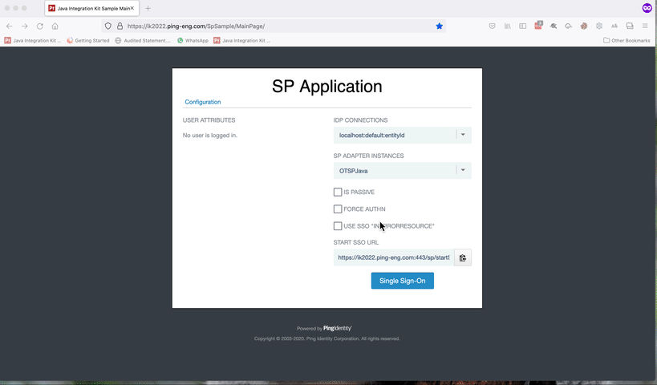Click the Single Sign-On button
This screenshot has height=385, width=657.
[402, 281]
